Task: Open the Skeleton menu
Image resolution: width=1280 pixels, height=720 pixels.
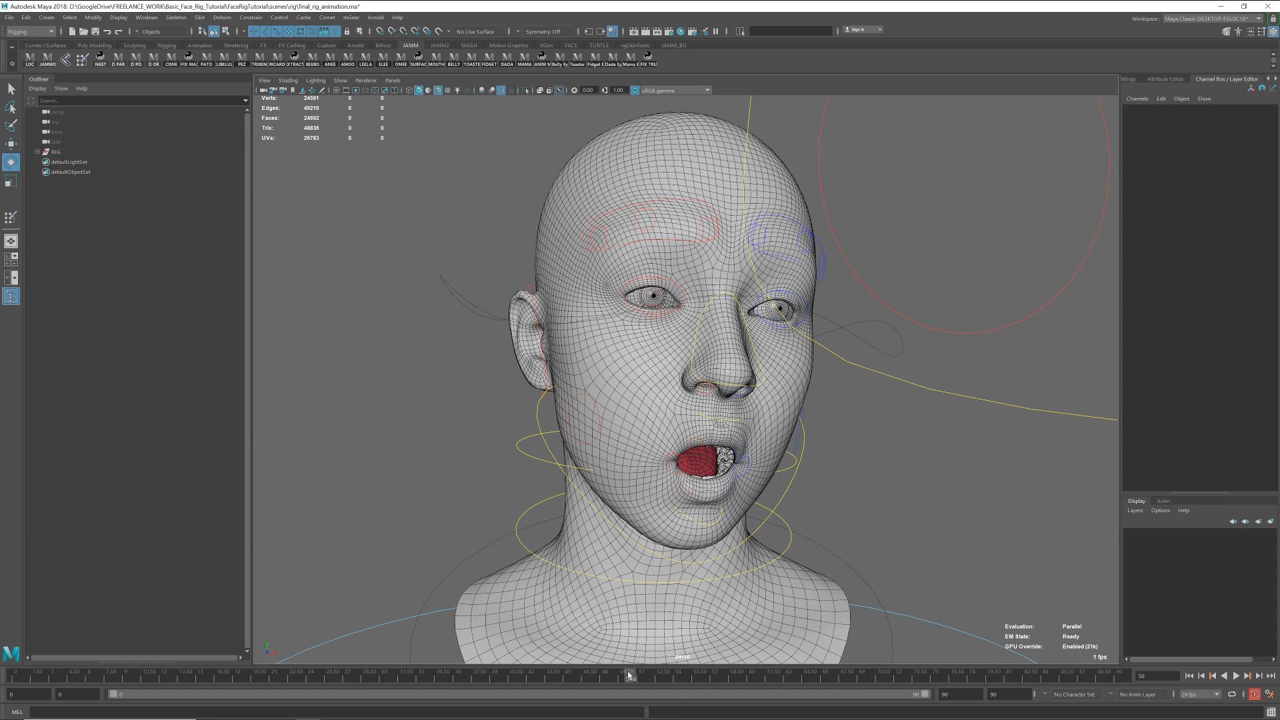Action: [x=175, y=17]
